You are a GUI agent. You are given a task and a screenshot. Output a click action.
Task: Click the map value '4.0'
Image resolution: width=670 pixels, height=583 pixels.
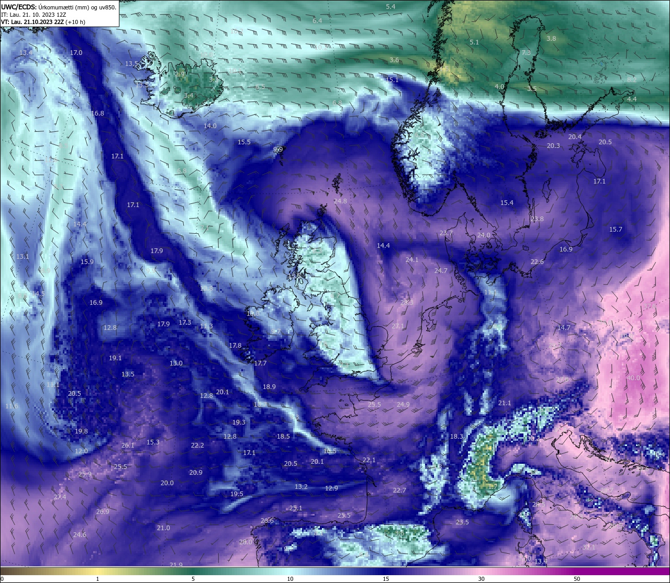pos(499,87)
